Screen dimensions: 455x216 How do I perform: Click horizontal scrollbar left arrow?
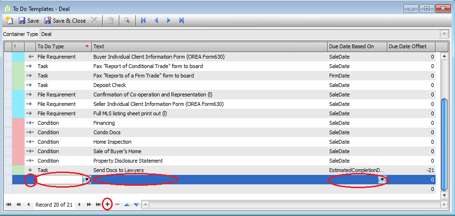(x=145, y=204)
